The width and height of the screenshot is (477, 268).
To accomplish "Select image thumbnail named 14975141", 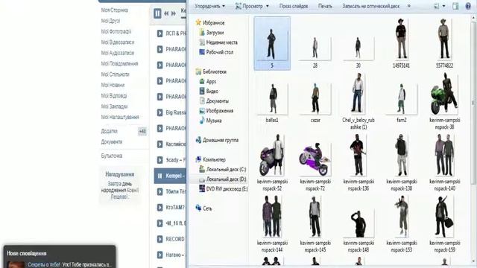I will [x=401, y=43].
